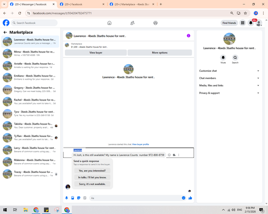Click the View buyer button

96,52
